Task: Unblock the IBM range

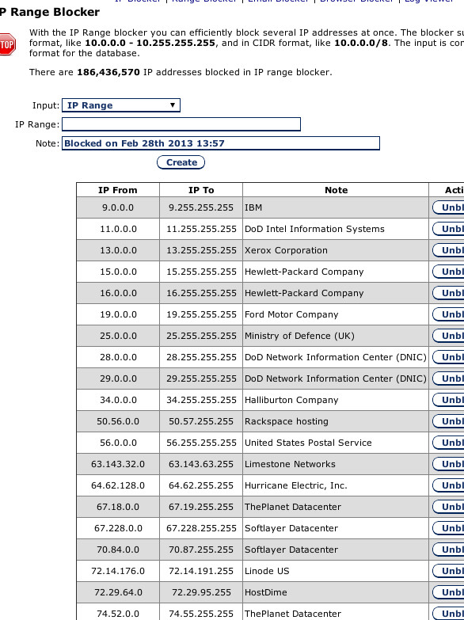Action: pyautogui.click(x=448, y=207)
